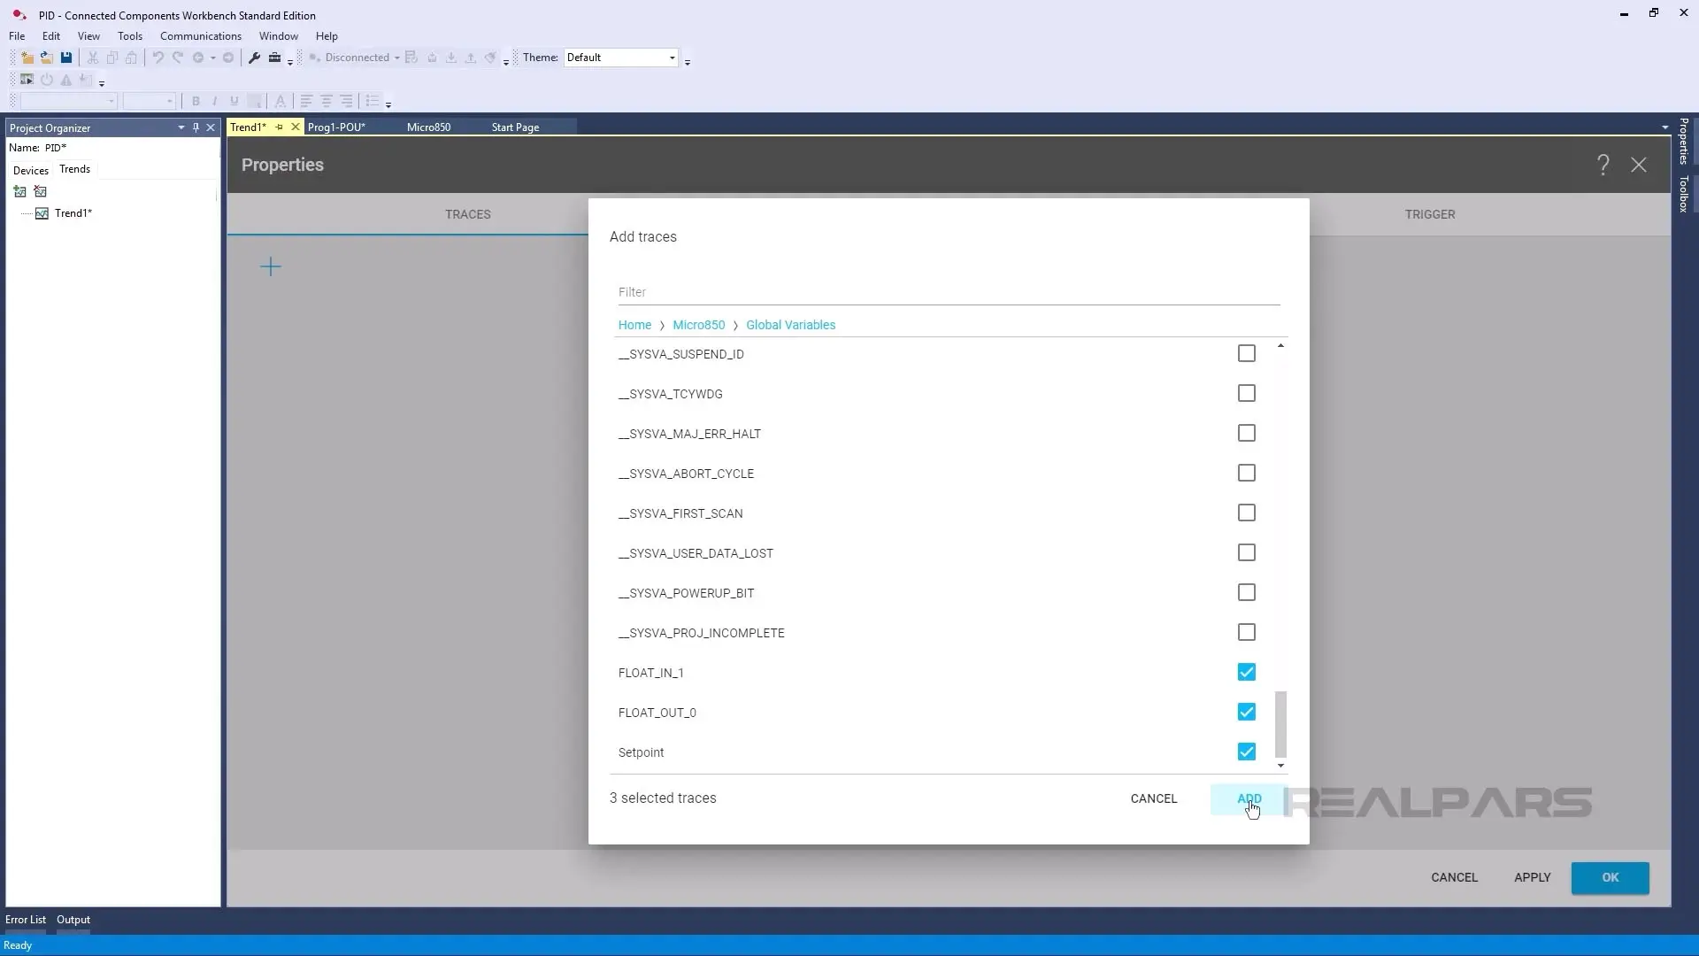Viewport: 1699px width, 956px height.
Task: Click the Undo arrow icon
Action: click(158, 57)
